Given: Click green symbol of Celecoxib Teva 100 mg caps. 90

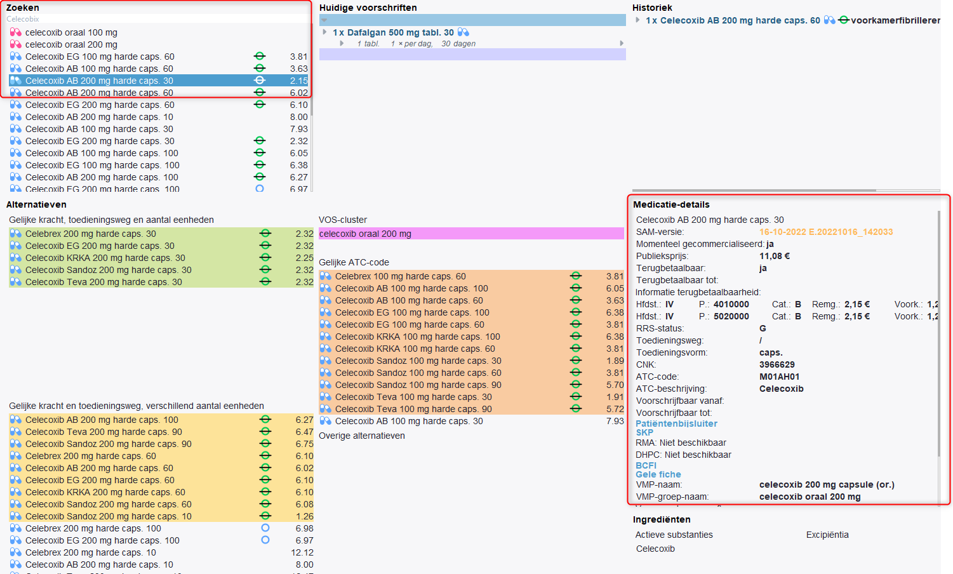Looking at the screenshot, I should [x=576, y=408].
